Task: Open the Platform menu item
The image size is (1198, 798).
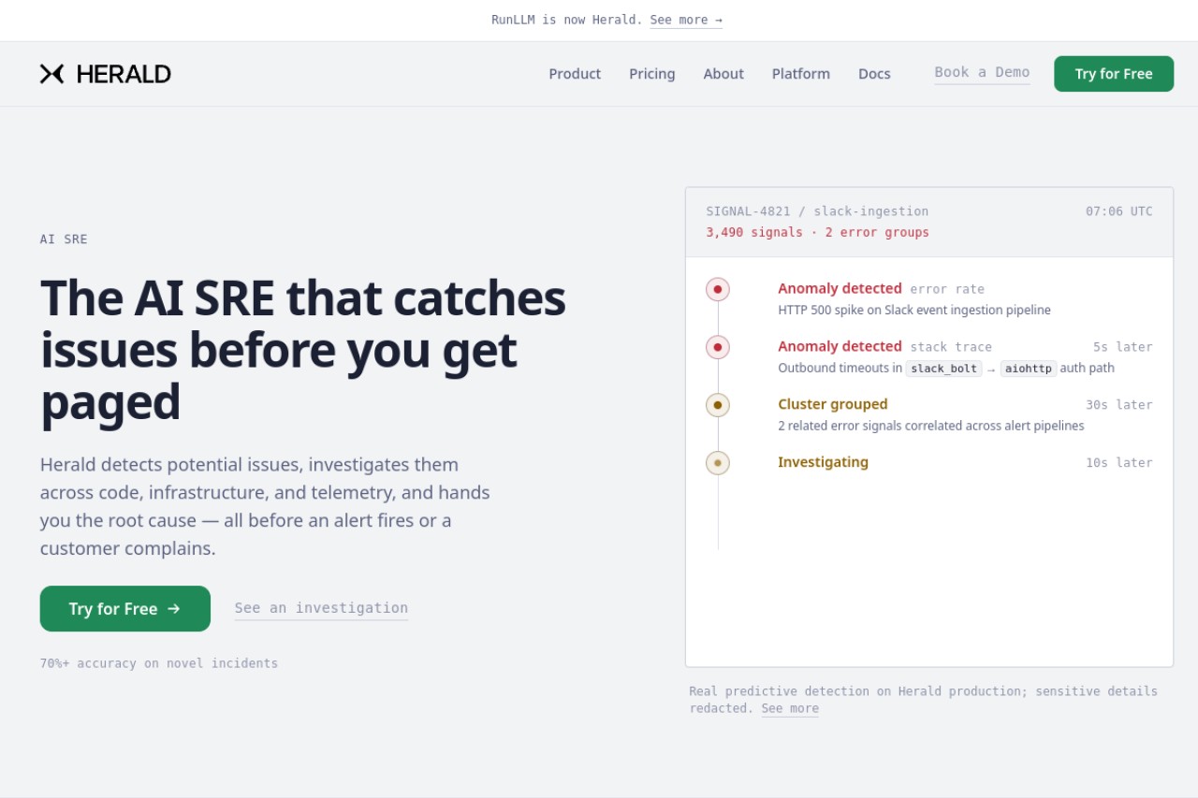Action: (x=801, y=74)
